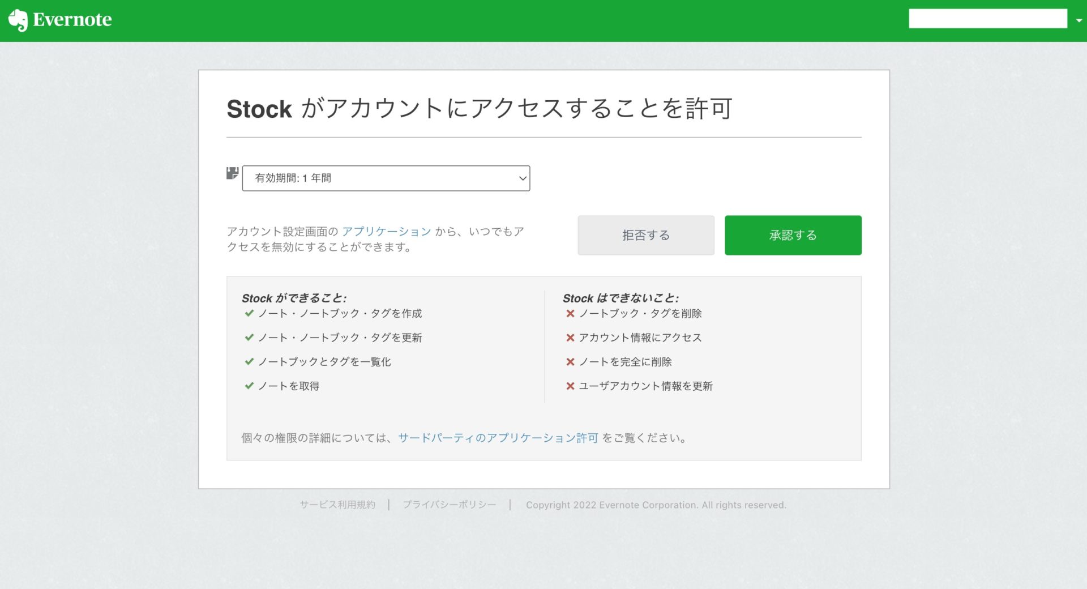The image size is (1087, 589).
Task: Click the app puzzle icon beside validity dropdown
Action: 232,173
